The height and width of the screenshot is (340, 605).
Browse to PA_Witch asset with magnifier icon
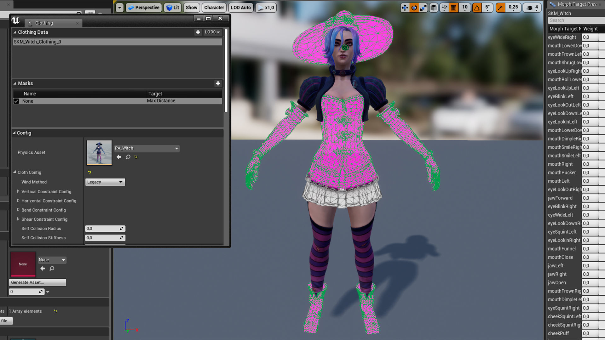pos(128,157)
